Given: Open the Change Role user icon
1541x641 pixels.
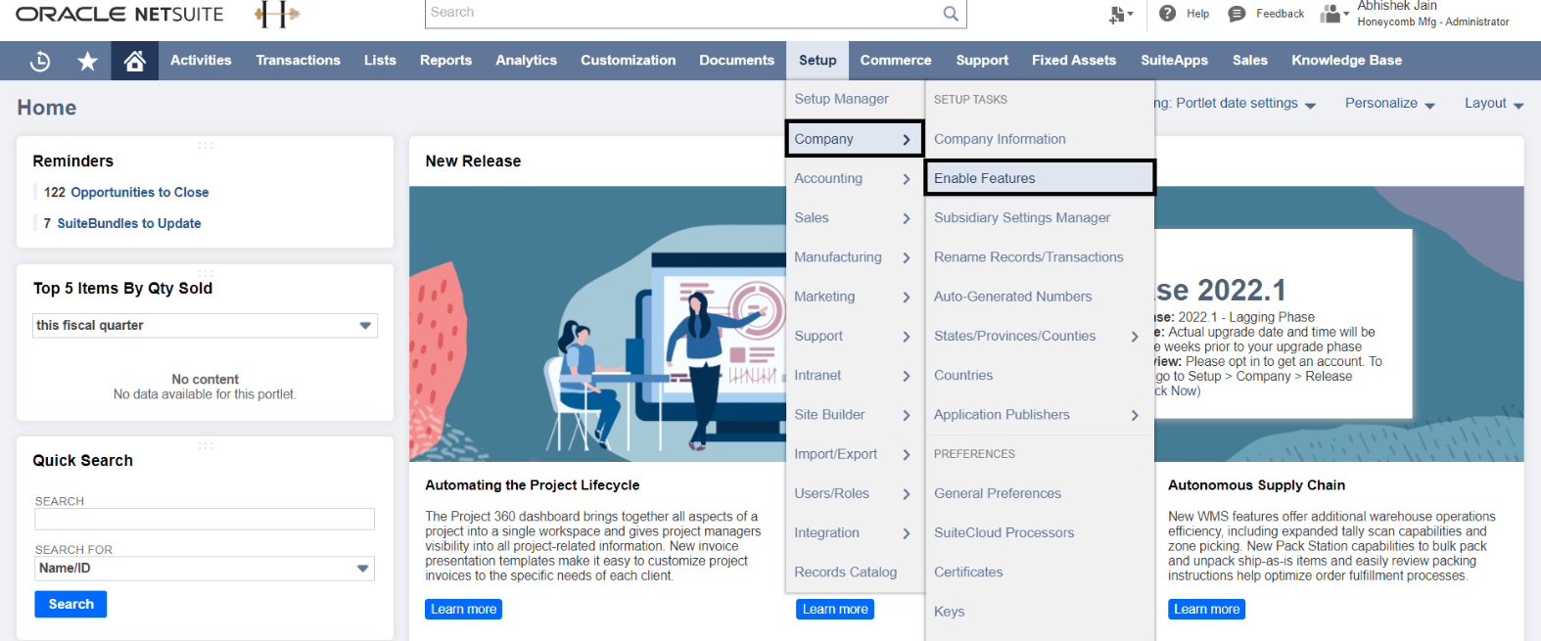Looking at the screenshot, I should (x=1332, y=13).
